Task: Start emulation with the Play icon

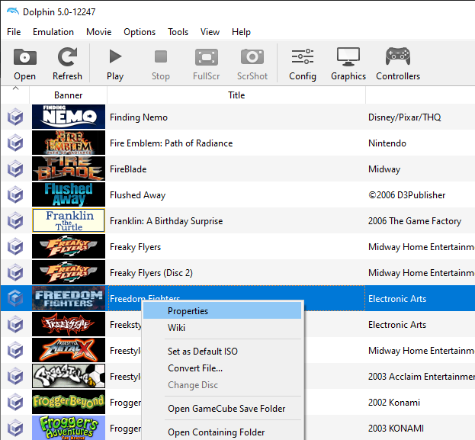Action: coord(115,56)
